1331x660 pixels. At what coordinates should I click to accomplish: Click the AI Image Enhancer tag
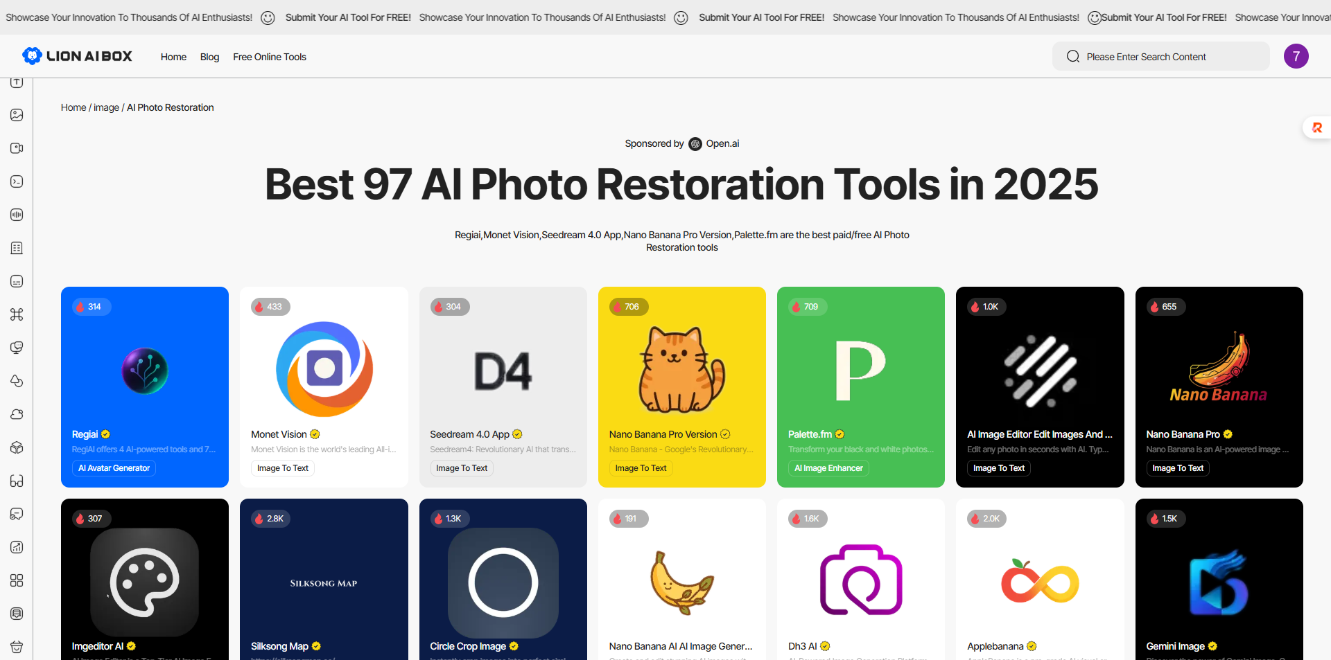828,468
